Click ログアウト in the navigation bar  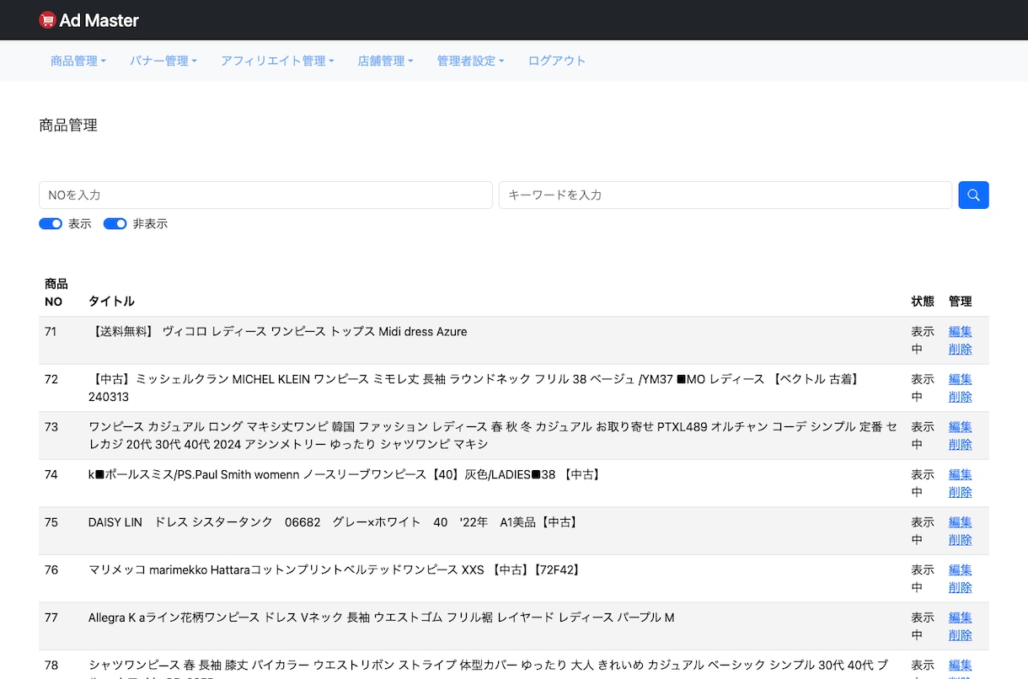point(557,61)
